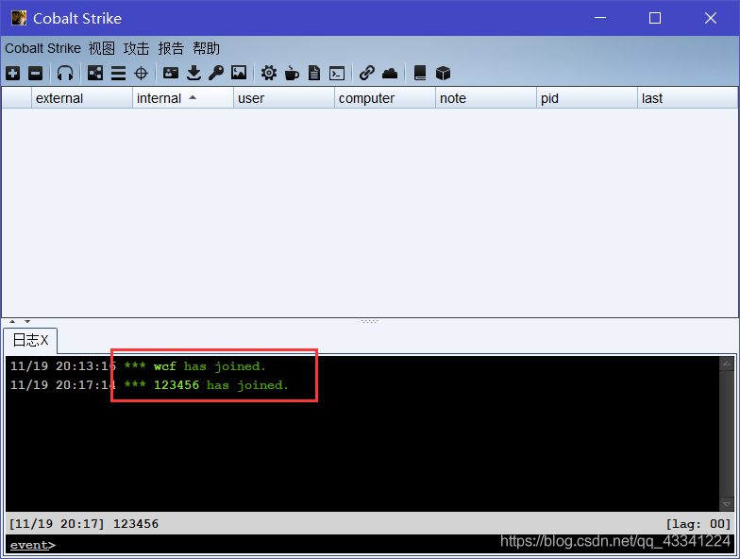Close the 日志 tab with X
Viewport: 740px width, 559px height.
coord(44,340)
